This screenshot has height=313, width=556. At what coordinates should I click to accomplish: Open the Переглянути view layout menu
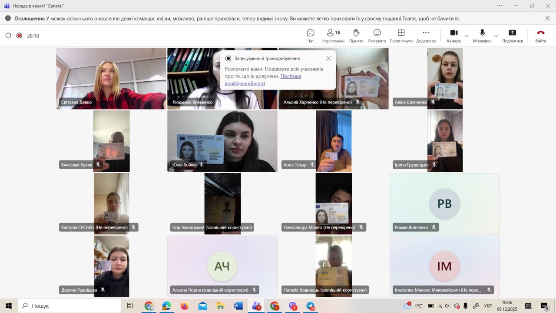401,36
